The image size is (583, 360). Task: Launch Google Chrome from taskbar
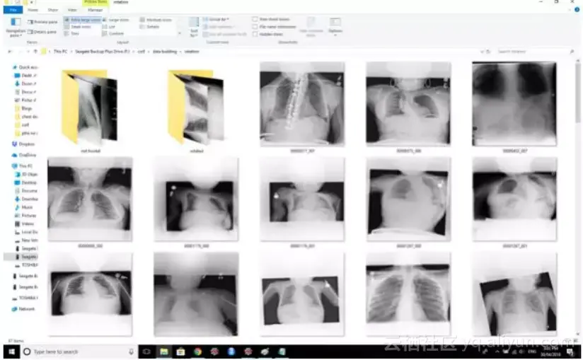pyautogui.click(x=197, y=352)
